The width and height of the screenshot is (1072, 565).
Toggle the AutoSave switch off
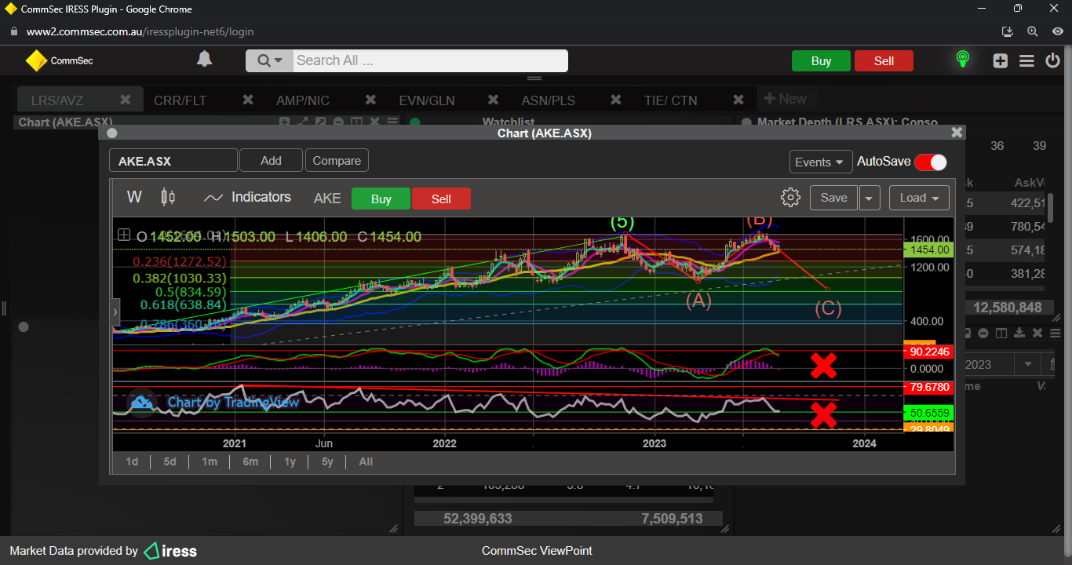click(x=931, y=162)
